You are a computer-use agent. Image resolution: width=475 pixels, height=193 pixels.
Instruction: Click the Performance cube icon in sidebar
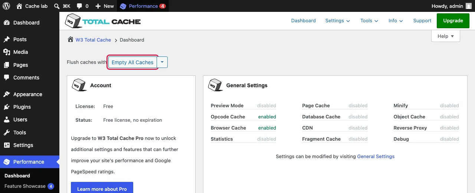pyautogui.click(x=7, y=162)
